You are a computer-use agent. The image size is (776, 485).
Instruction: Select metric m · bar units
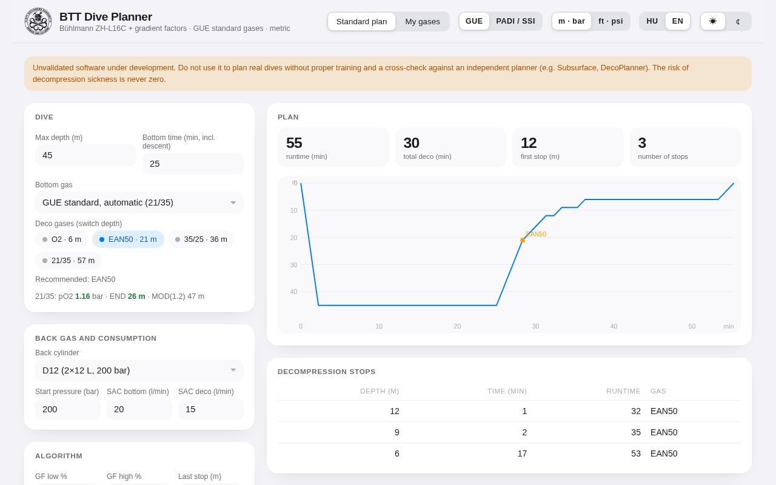pyautogui.click(x=572, y=21)
